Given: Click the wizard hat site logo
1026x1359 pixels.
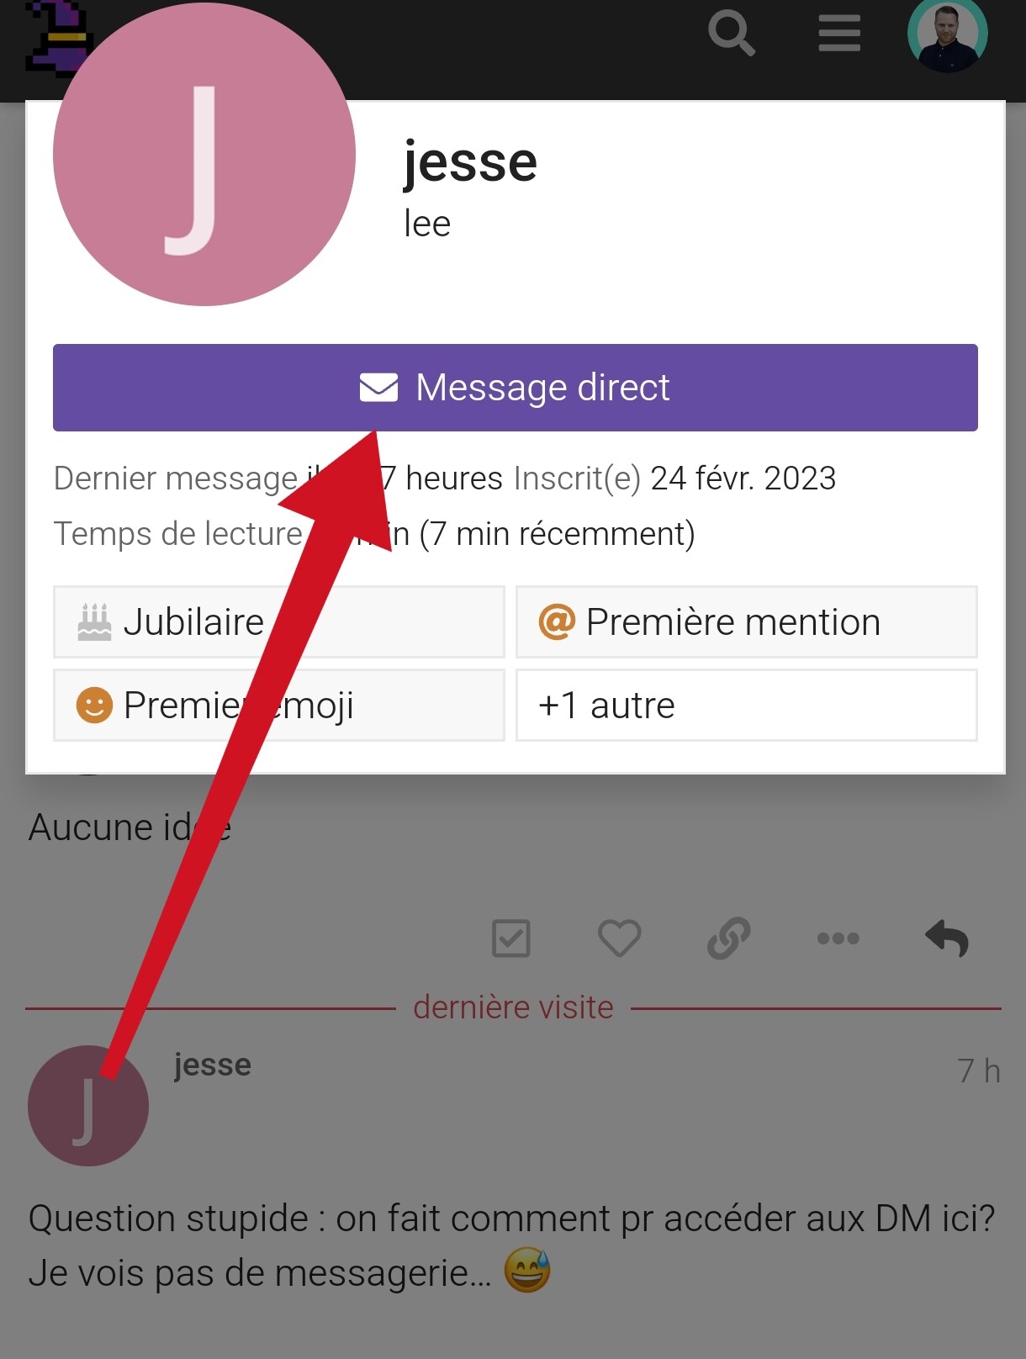Looking at the screenshot, I should [x=56, y=38].
